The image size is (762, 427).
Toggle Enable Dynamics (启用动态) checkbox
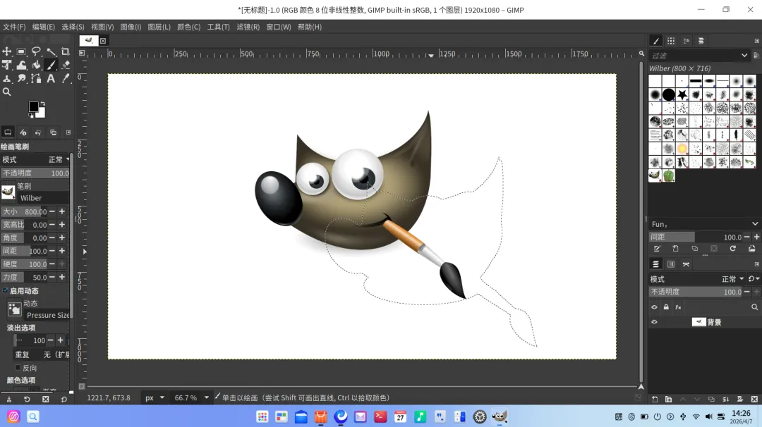click(6, 290)
